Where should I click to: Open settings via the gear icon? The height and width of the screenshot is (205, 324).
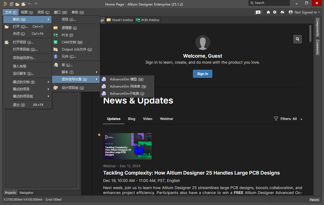(275, 12)
